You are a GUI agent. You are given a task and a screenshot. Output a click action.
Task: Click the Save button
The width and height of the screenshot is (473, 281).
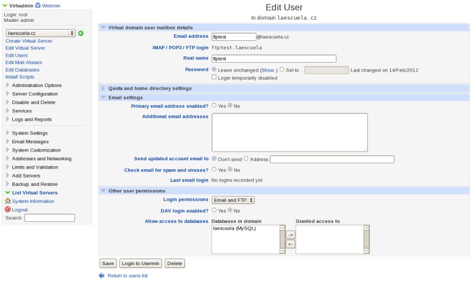[108, 263]
